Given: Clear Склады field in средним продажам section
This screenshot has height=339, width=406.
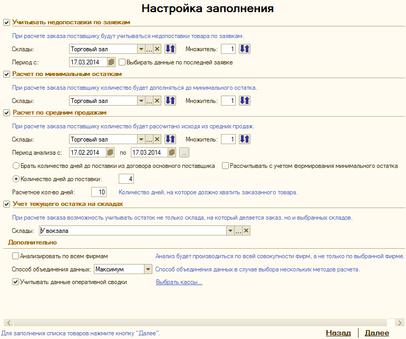Looking at the screenshot, I should (157, 139).
